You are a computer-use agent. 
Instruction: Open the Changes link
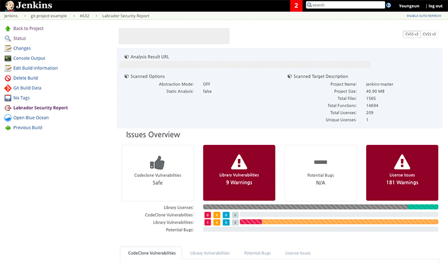click(x=22, y=48)
